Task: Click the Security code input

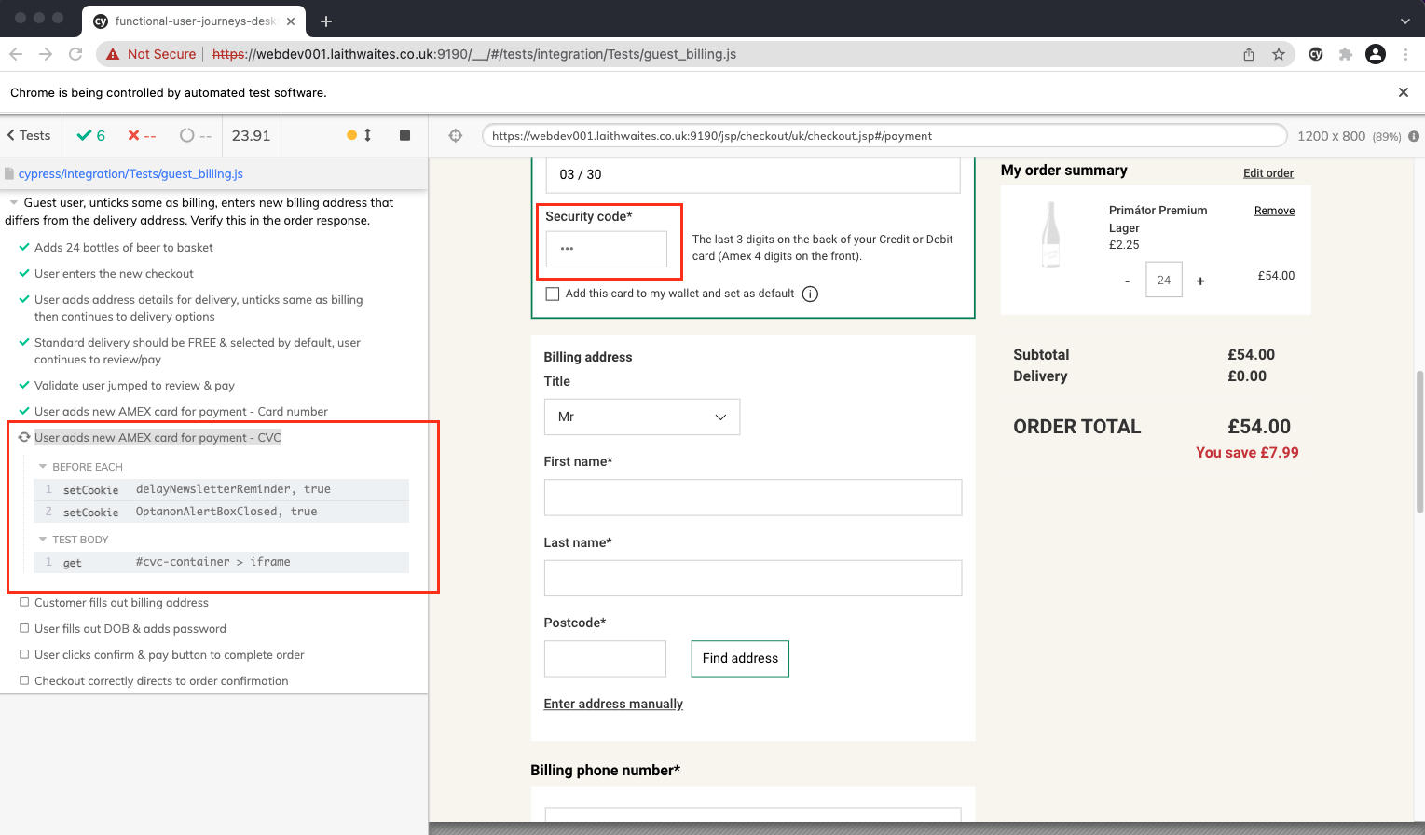Action: (x=607, y=249)
